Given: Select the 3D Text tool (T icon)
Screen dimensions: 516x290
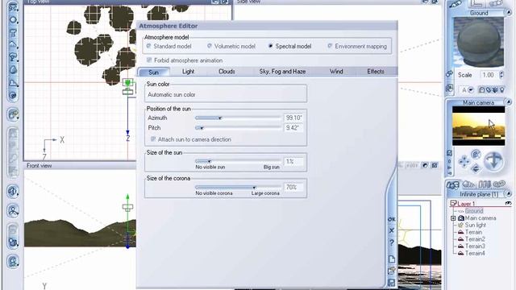Looking at the screenshot, I should pos(13,33).
